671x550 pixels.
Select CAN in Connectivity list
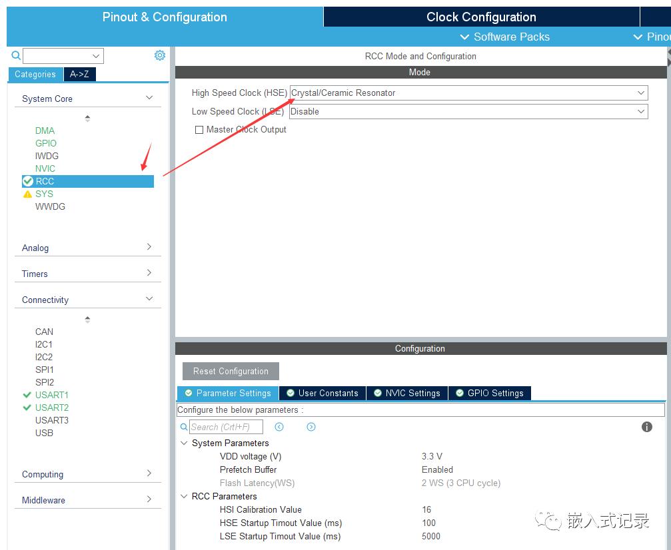pos(44,332)
